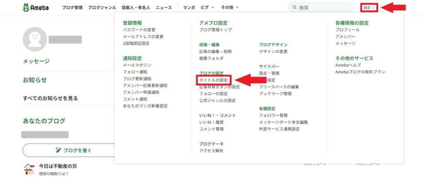Select 記事の編集・削除 option
426x179 pixels.
click(215, 52)
